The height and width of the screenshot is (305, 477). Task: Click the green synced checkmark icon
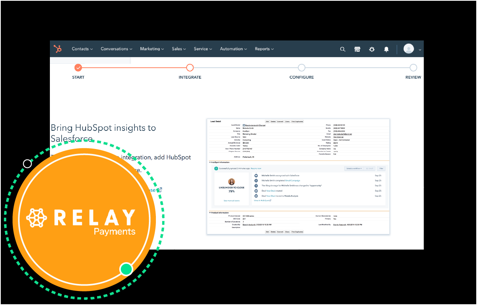[216, 168]
